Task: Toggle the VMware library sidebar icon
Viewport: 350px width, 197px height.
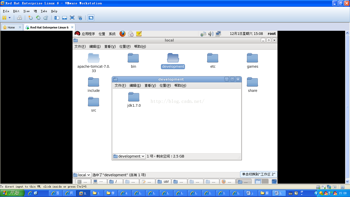Action: [x=57, y=18]
